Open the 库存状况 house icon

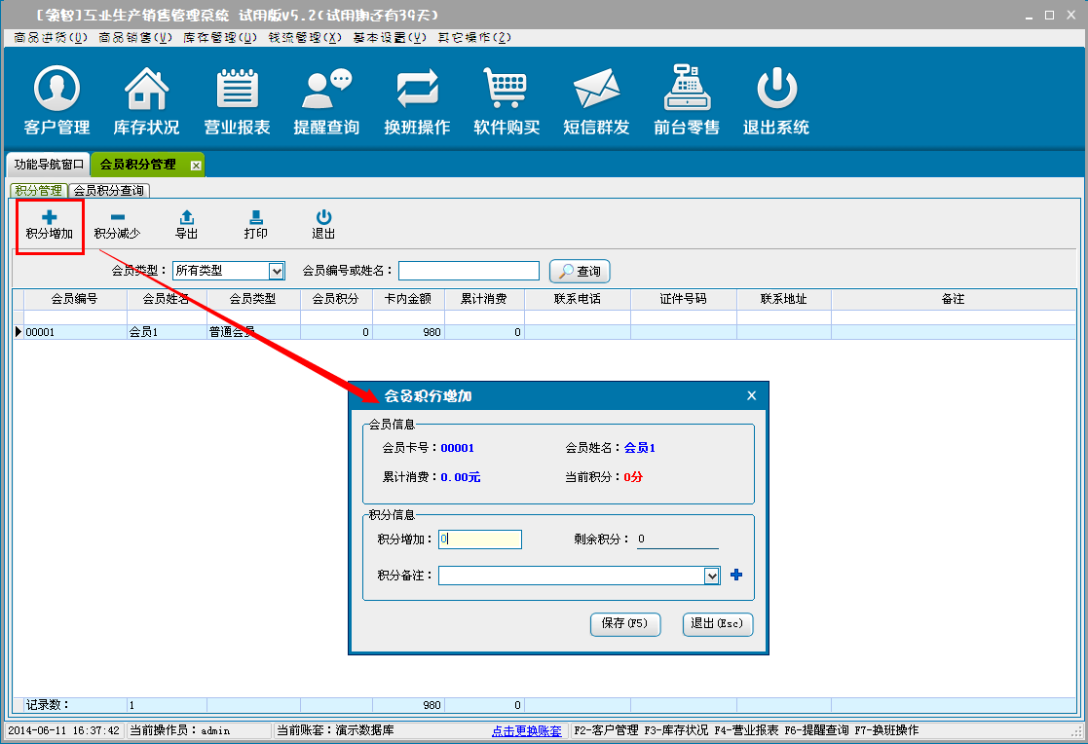tap(146, 101)
